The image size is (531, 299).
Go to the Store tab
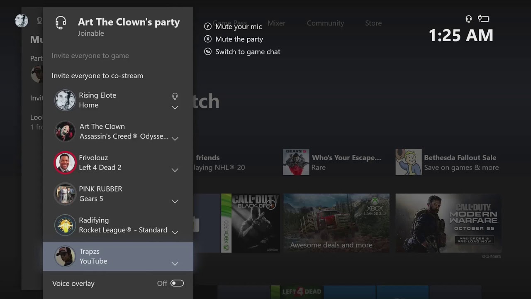pyautogui.click(x=373, y=23)
